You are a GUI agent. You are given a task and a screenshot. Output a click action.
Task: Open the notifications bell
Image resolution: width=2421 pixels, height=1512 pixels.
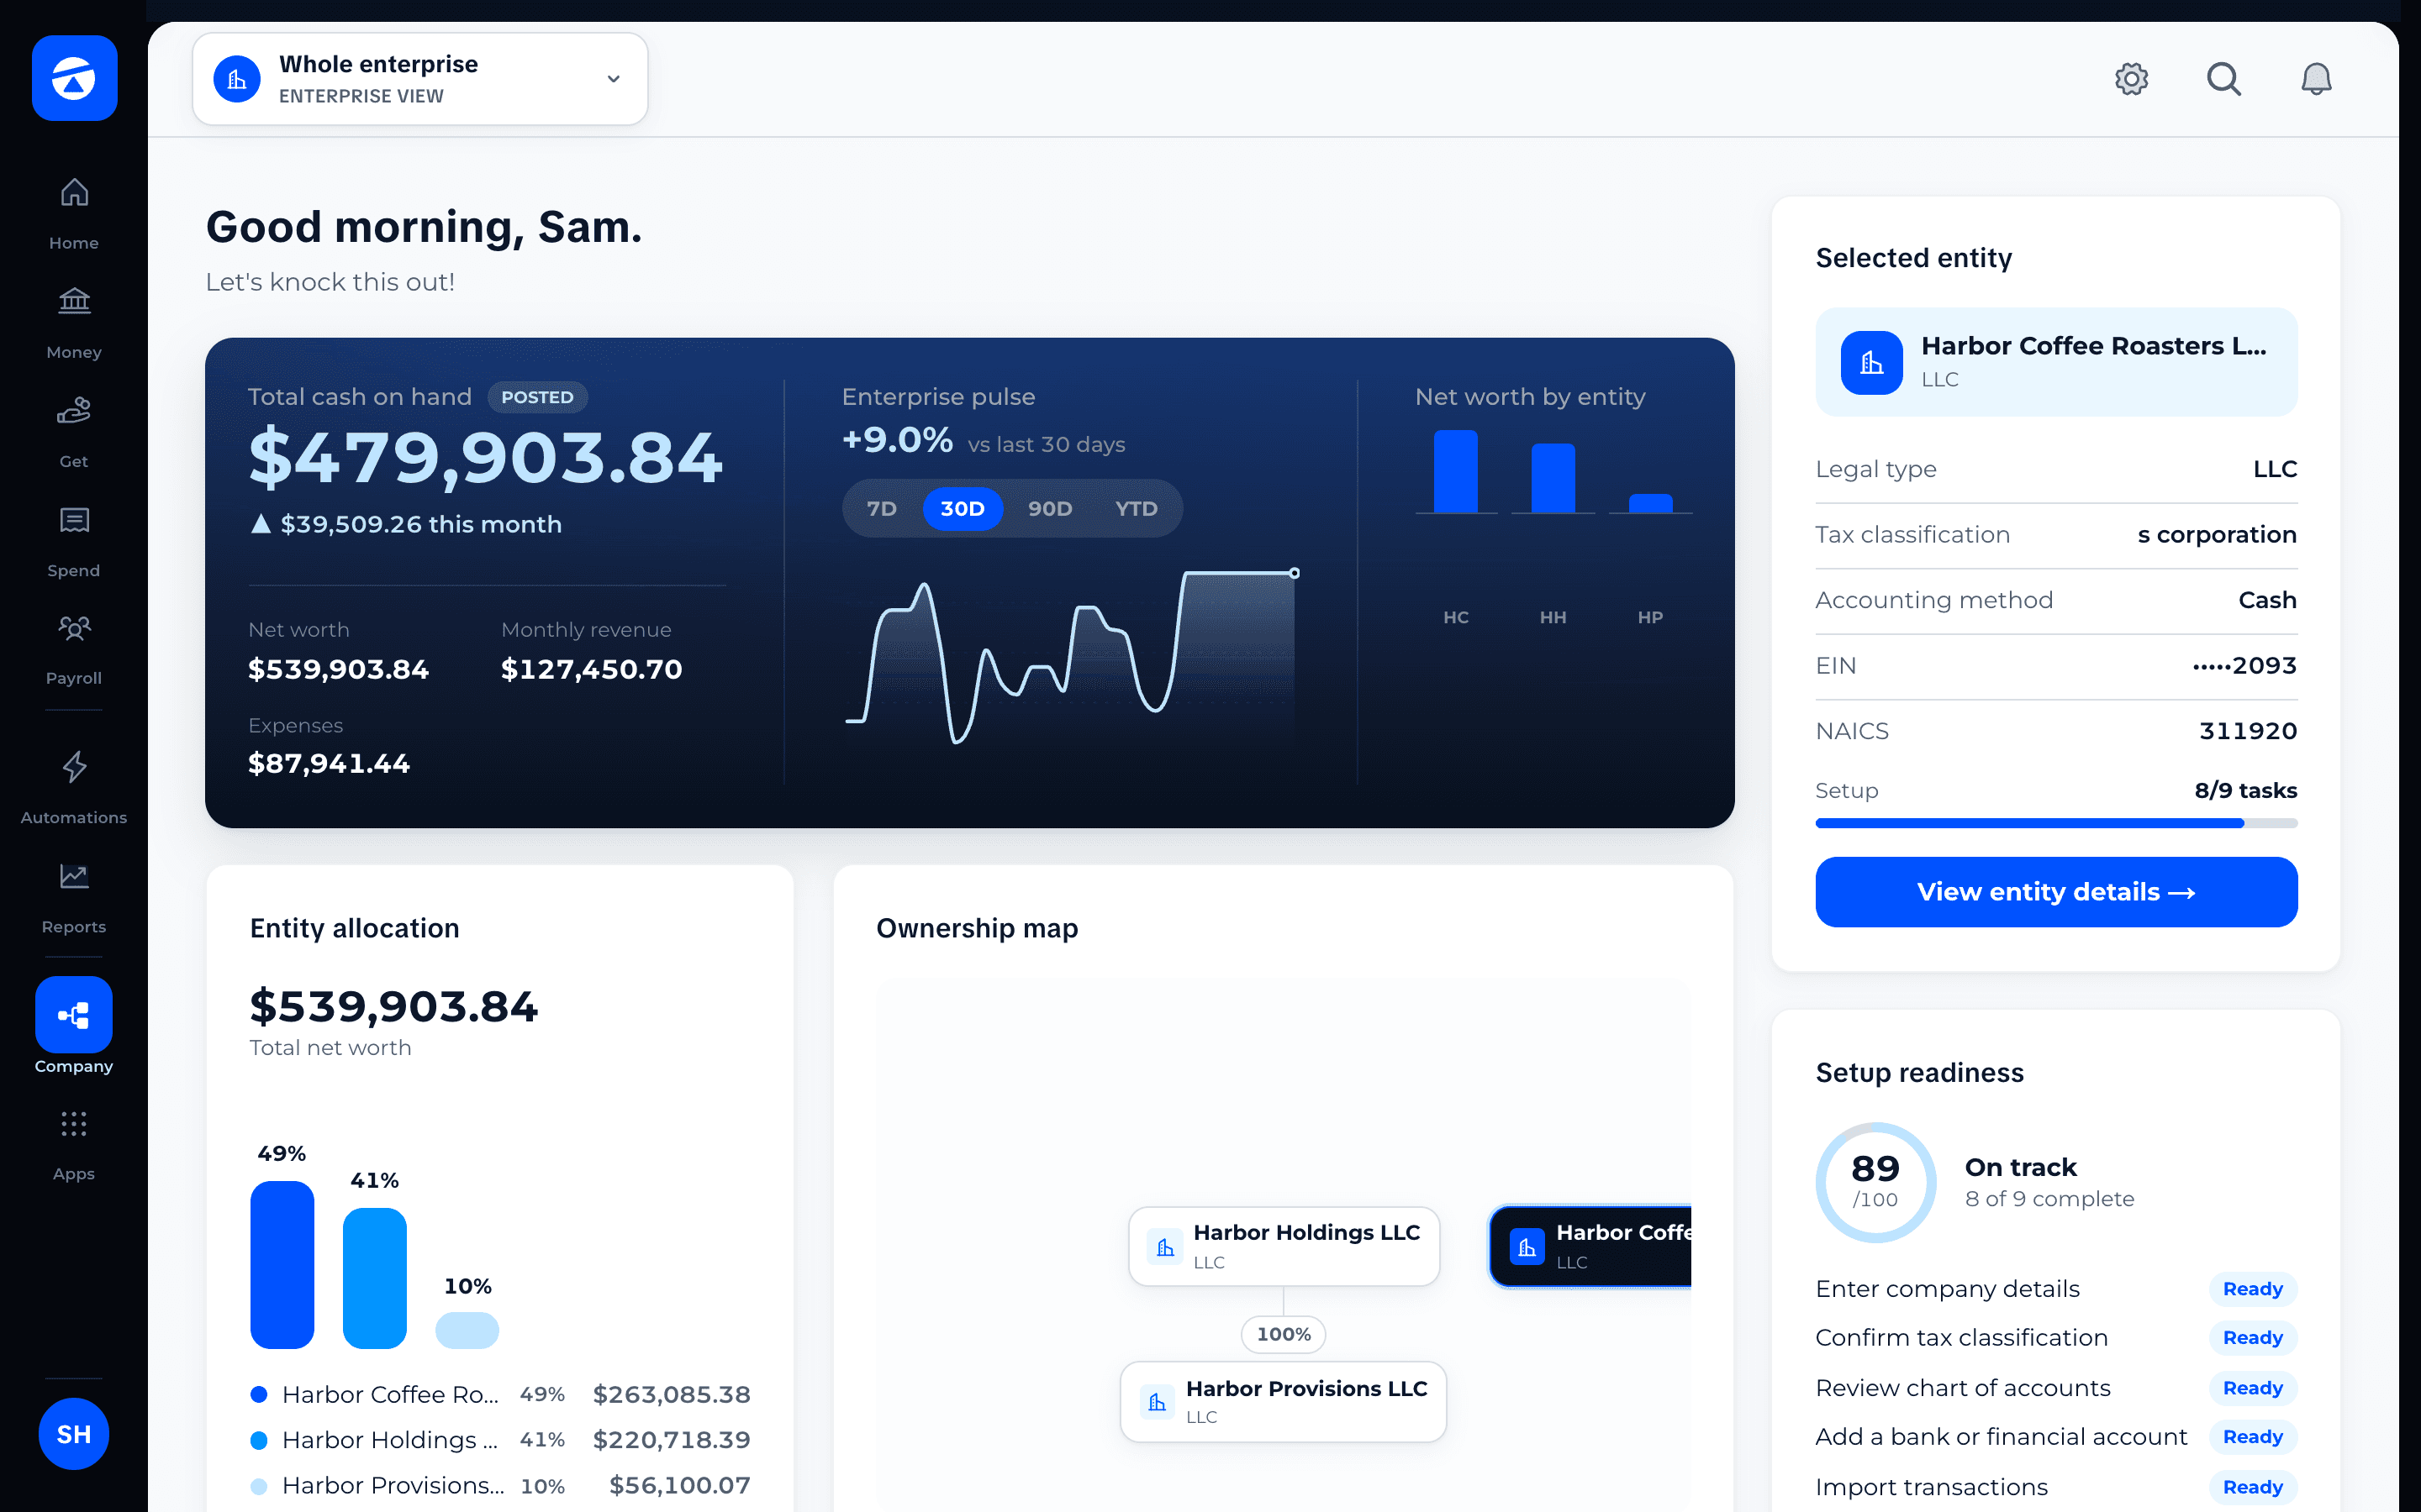point(2316,78)
